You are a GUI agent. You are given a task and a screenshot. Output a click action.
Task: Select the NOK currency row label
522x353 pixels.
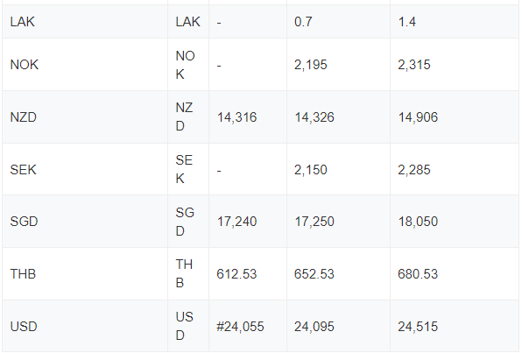tap(25, 65)
